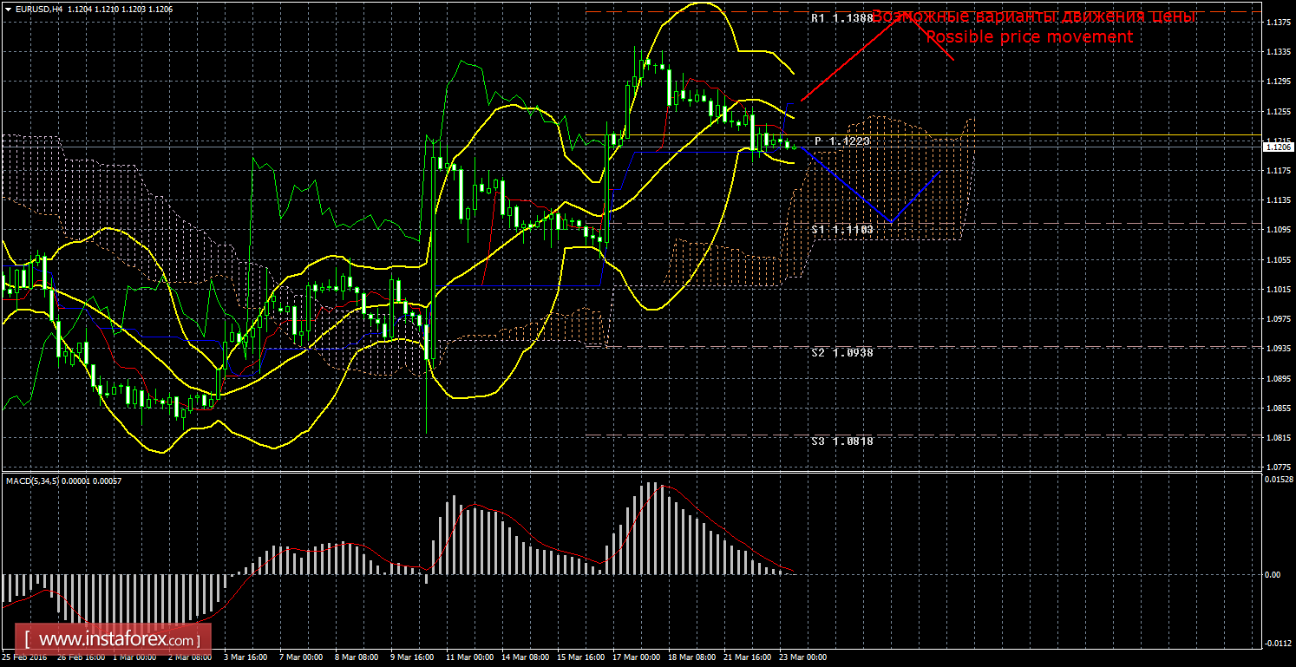Click 1.1375 on the price axis
This screenshot has width=1296, height=667.
(1278, 23)
